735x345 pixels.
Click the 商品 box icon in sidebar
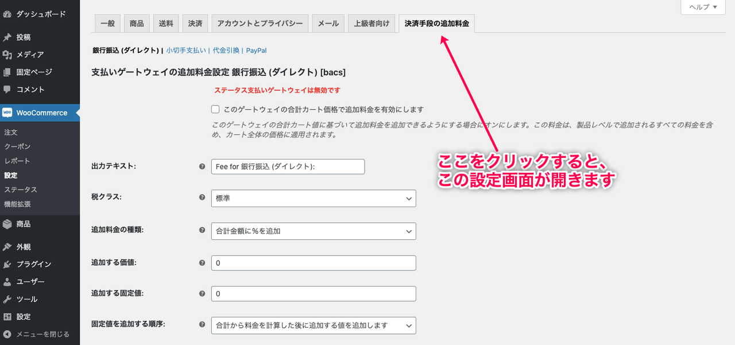[7, 224]
